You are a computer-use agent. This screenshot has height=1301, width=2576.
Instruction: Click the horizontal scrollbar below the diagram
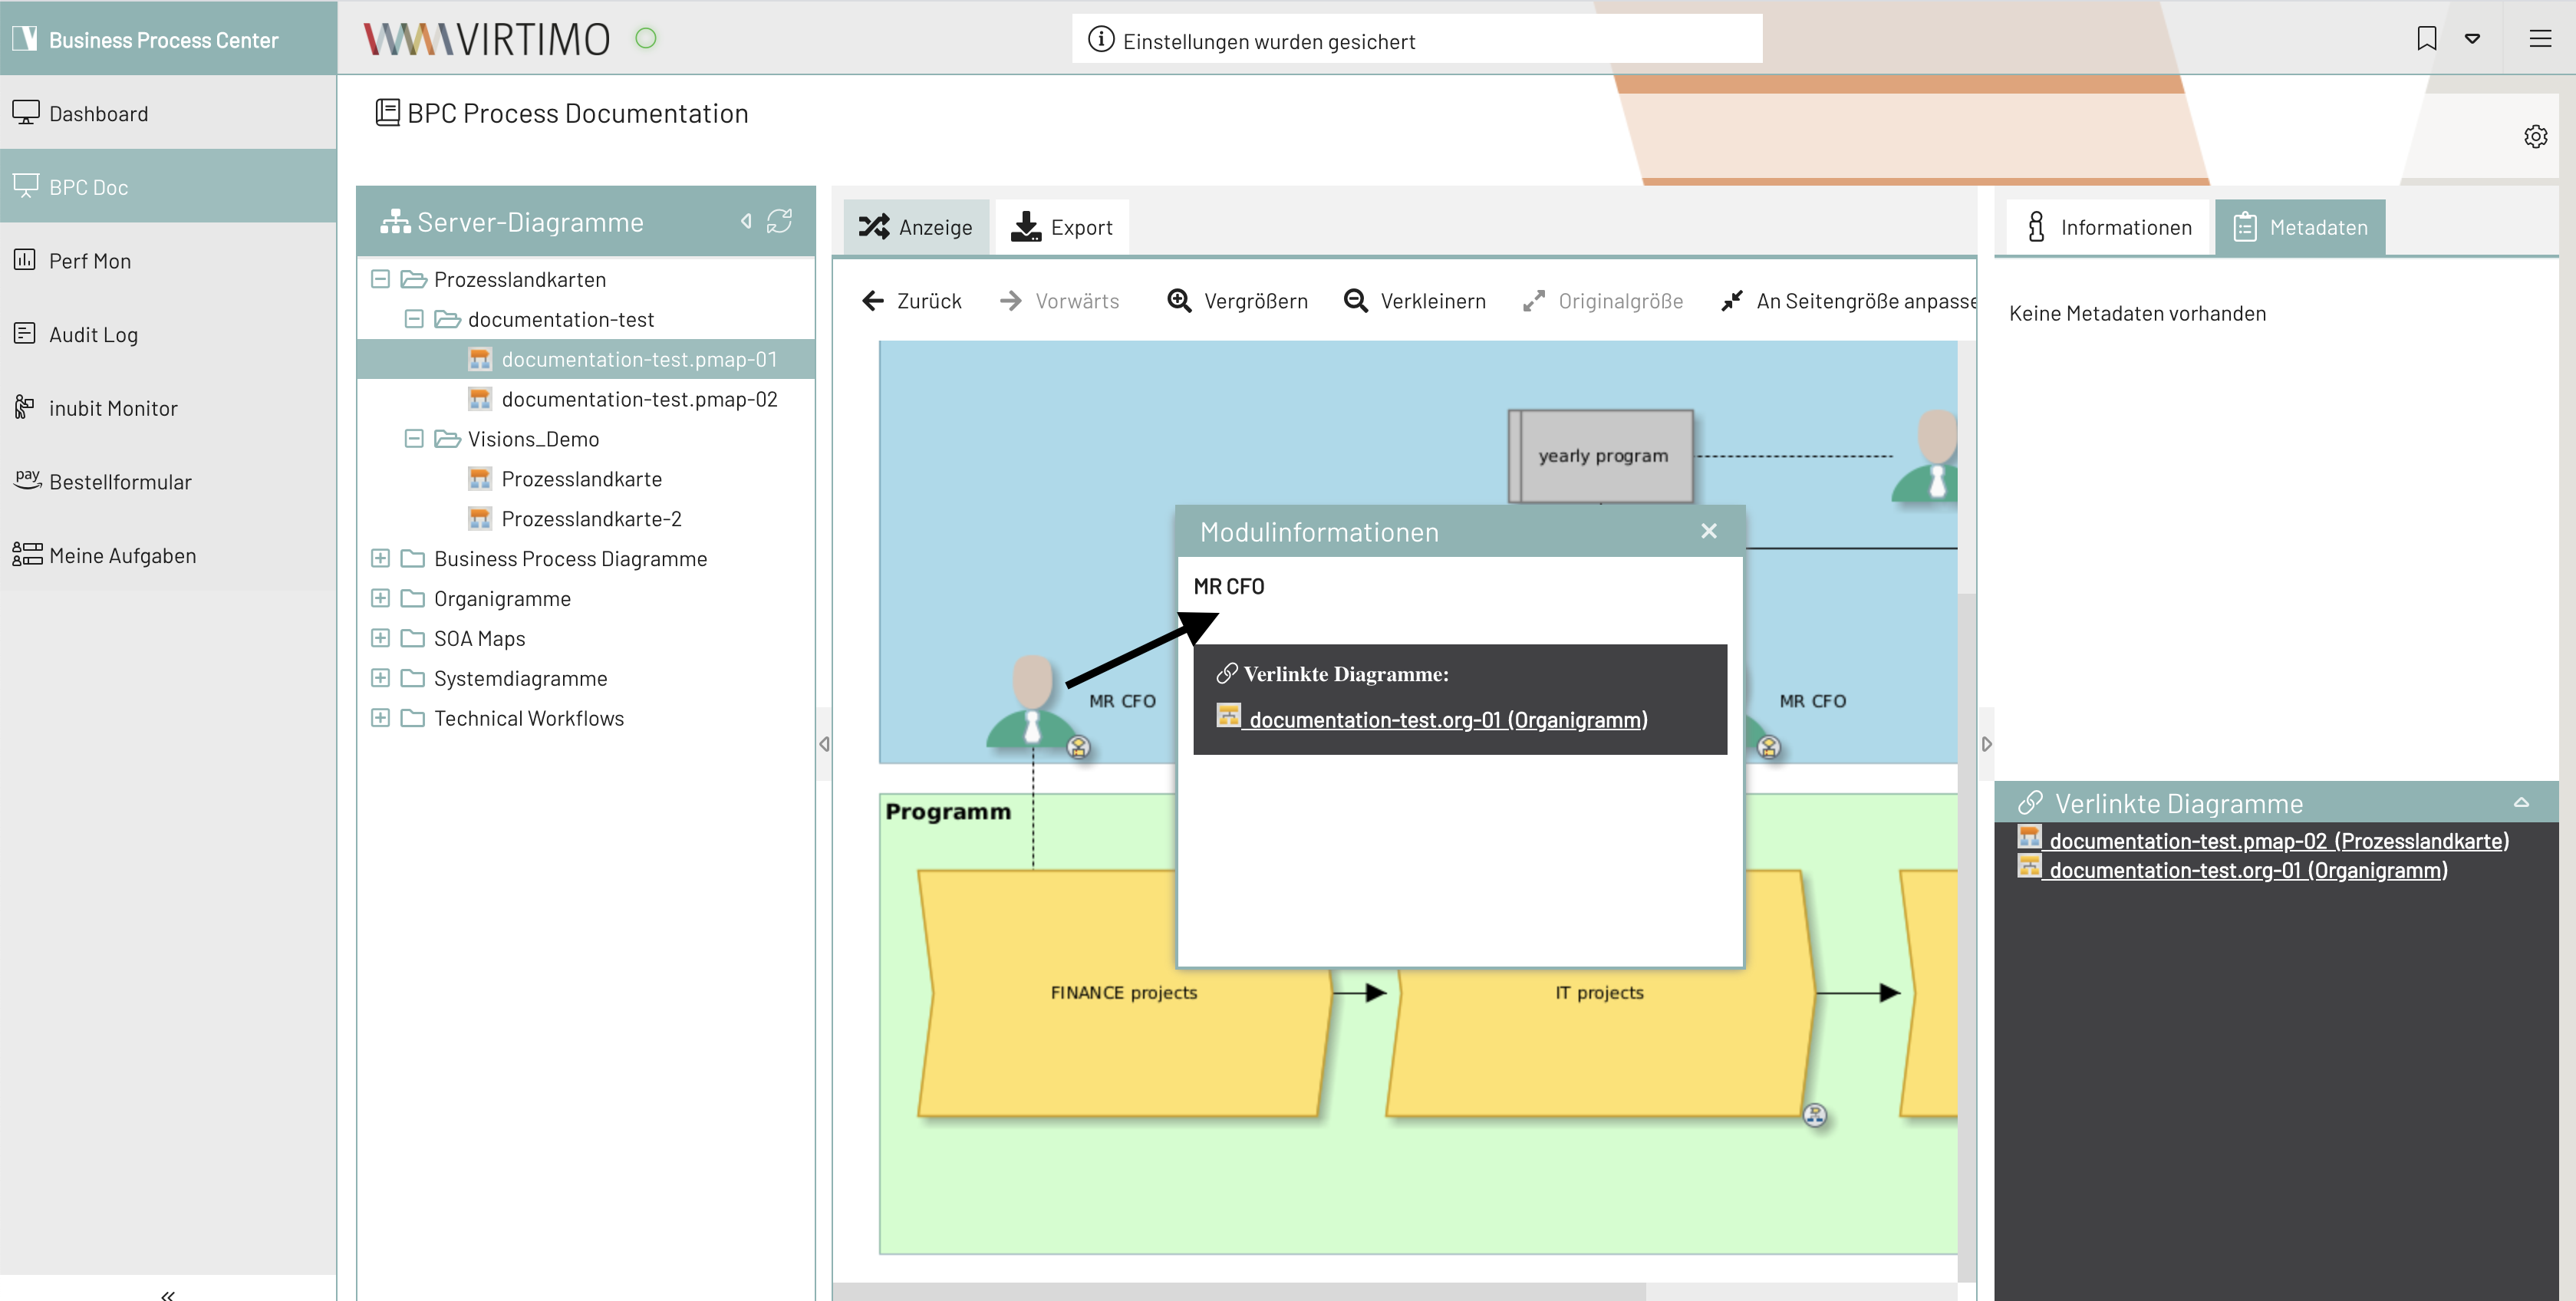tap(1240, 1291)
